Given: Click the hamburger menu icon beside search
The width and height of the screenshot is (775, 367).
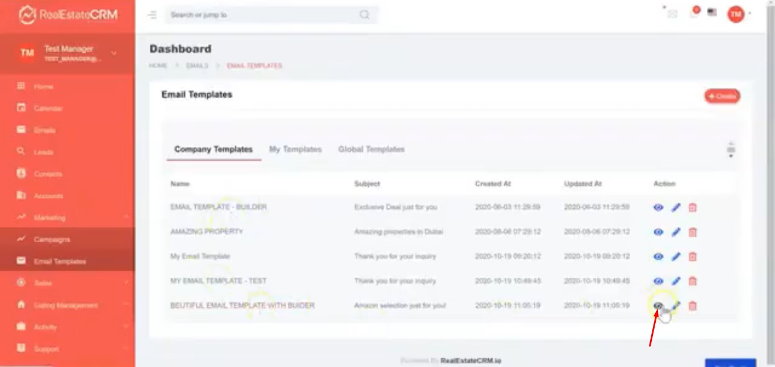Looking at the screenshot, I should 152,15.
